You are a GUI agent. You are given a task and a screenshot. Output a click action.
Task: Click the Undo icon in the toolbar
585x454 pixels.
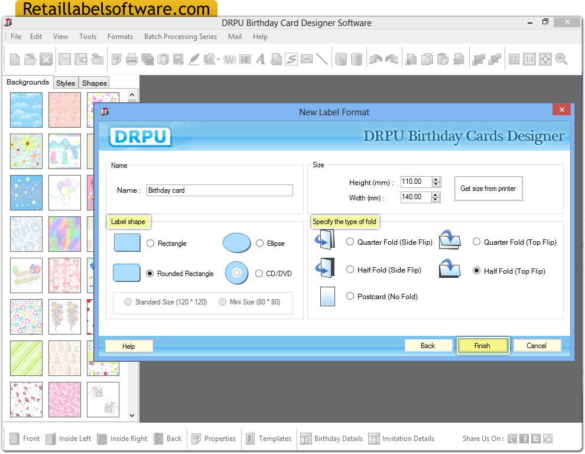[x=376, y=59]
